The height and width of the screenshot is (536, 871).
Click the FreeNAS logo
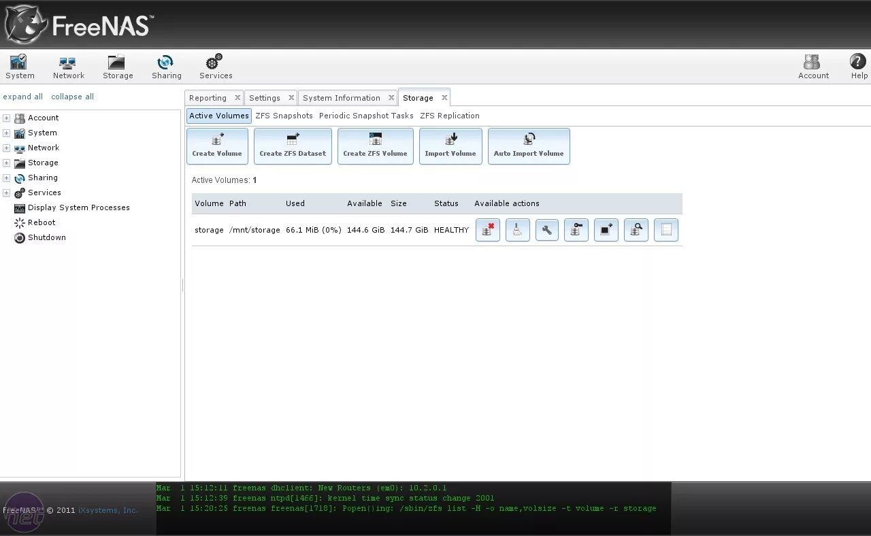coord(78,24)
